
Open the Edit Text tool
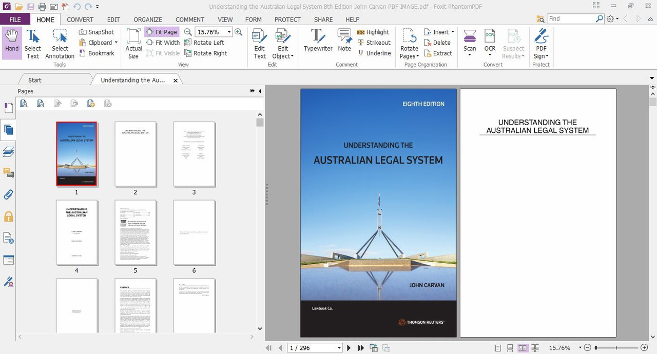click(x=260, y=43)
